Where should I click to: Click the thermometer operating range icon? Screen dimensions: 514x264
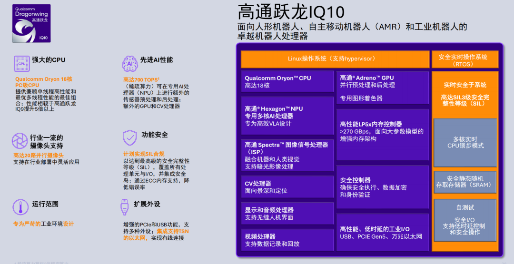pyautogui.click(x=20, y=207)
